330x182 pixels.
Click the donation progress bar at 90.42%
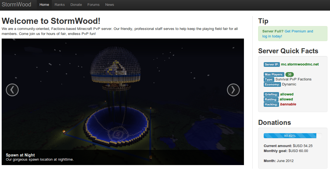(290, 136)
